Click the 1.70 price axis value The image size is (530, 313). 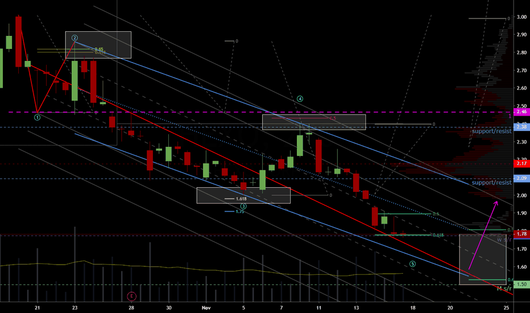coord(521,249)
